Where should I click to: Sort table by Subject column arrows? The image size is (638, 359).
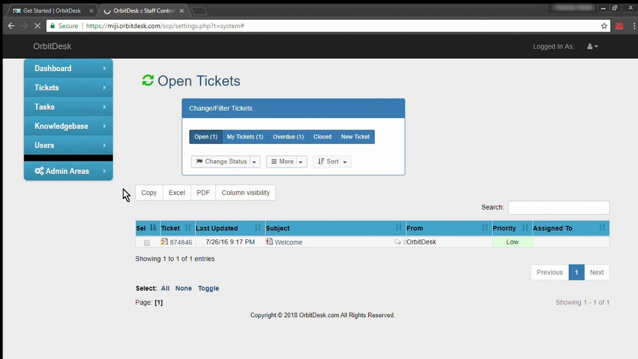(x=398, y=228)
